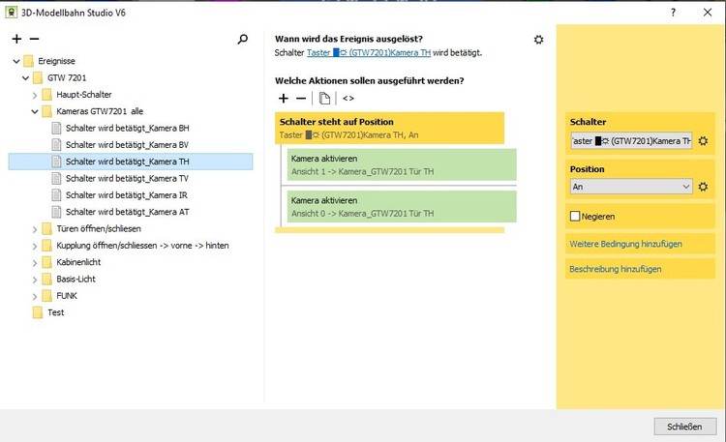
Task: Toggle the Negieren checkbox
Action: (576, 216)
